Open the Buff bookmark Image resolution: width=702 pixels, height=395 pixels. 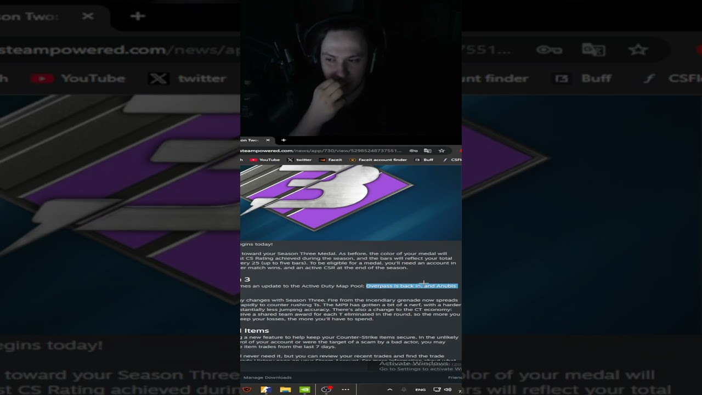click(x=424, y=160)
